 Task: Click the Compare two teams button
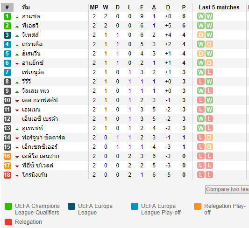(x=227, y=189)
